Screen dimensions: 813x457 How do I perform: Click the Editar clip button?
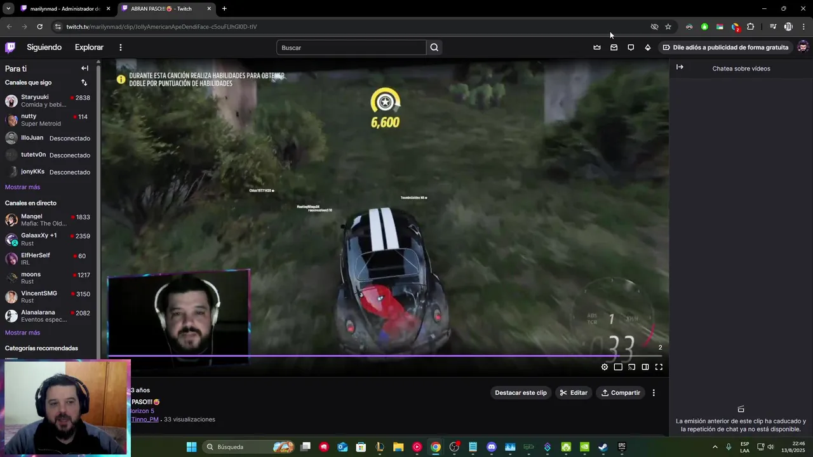pos(573,393)
